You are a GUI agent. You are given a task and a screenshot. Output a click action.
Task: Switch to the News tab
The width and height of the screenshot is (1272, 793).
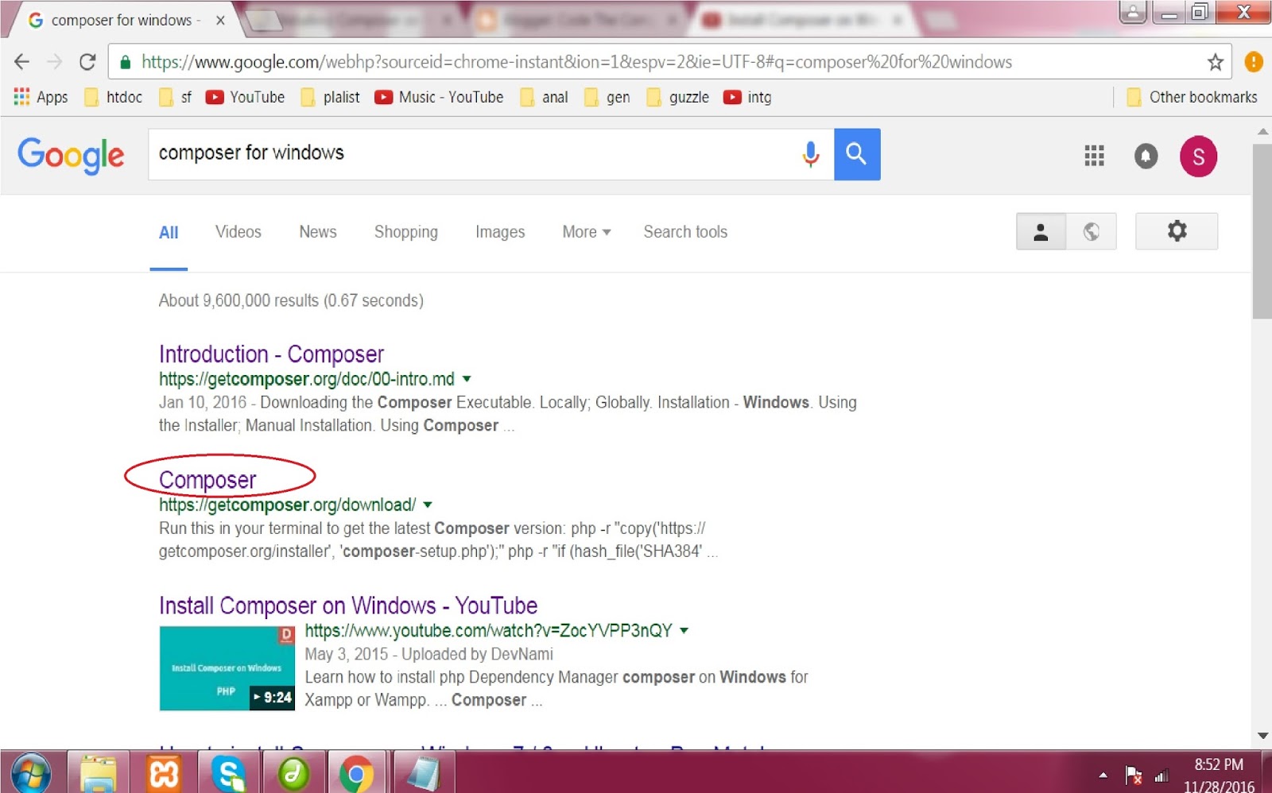[318, 232]
